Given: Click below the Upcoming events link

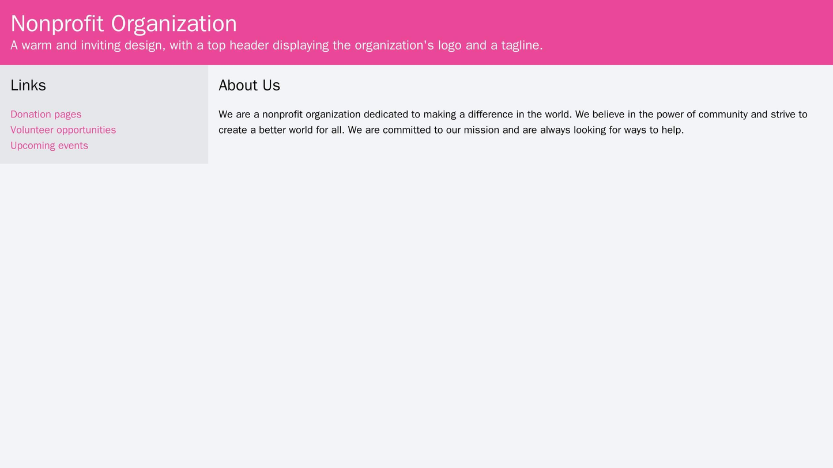Looking at the screenshot, I should pos(58,155).
